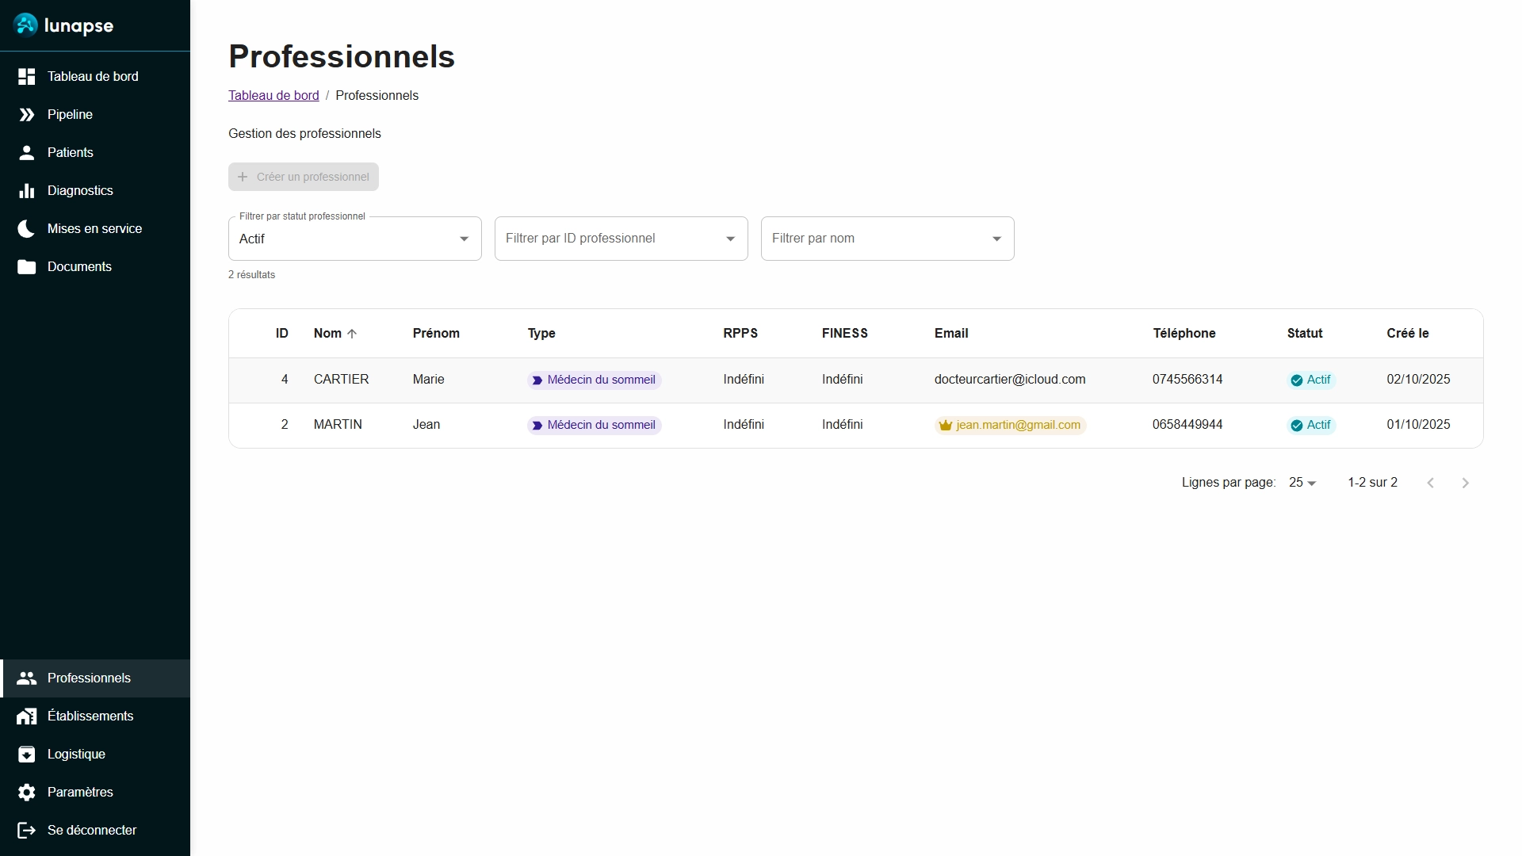The height and width of the screenshot is (856, 1522).
Task: Open Patients via the person icon
Action: [26, 152]
